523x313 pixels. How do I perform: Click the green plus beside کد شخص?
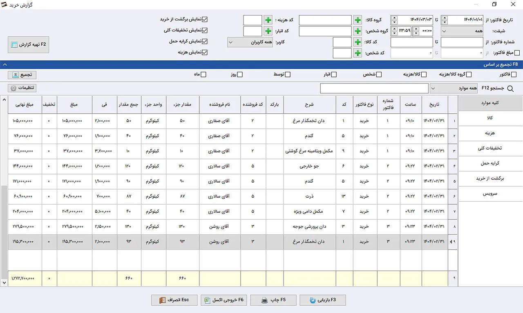pyautogui.click(x=358, y=53)
